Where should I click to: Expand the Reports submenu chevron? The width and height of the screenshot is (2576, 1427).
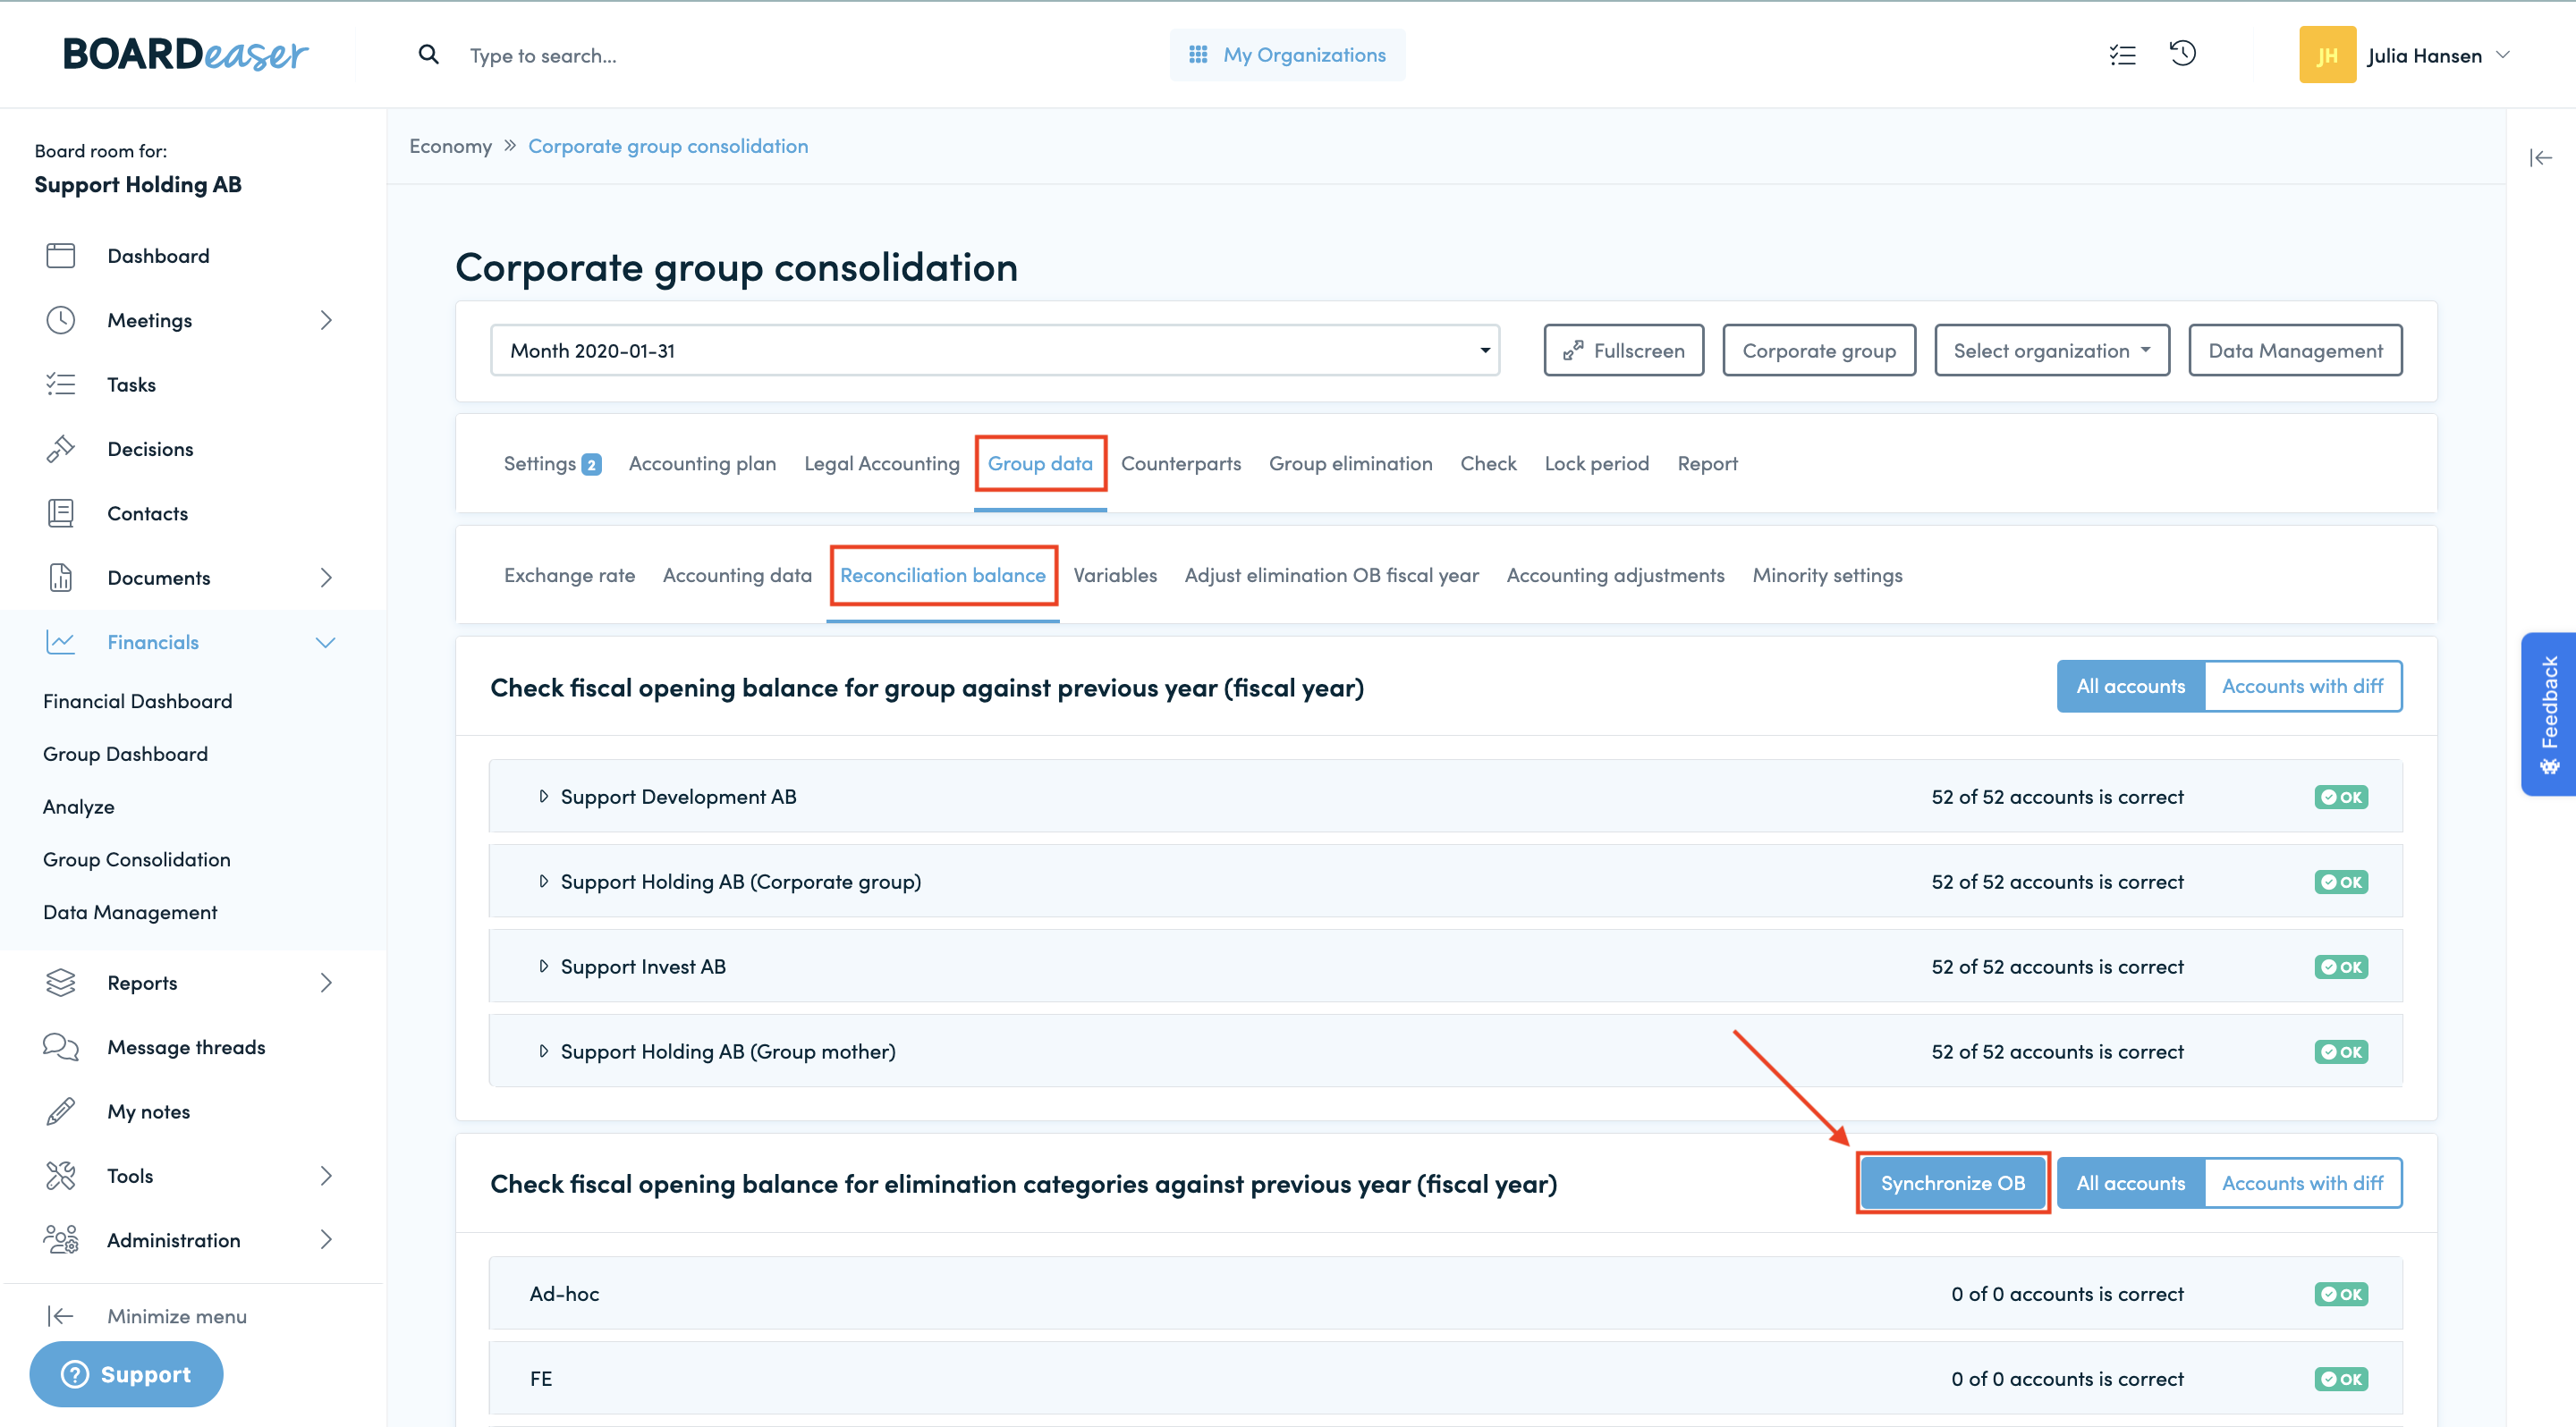click(x=326, y=983)
